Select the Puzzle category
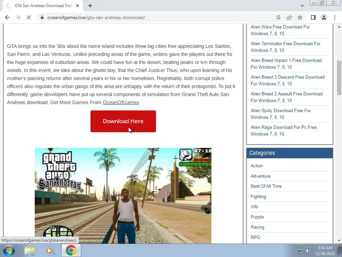The height and width of the screenshot is (257, 342). pos(257,217)
